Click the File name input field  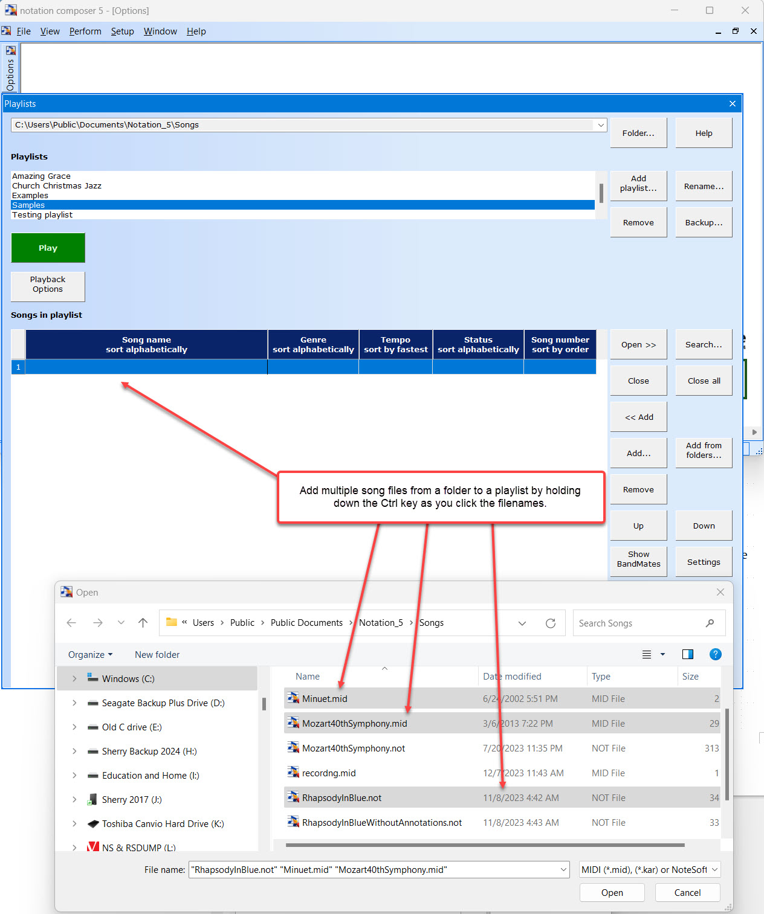point(374,870)
